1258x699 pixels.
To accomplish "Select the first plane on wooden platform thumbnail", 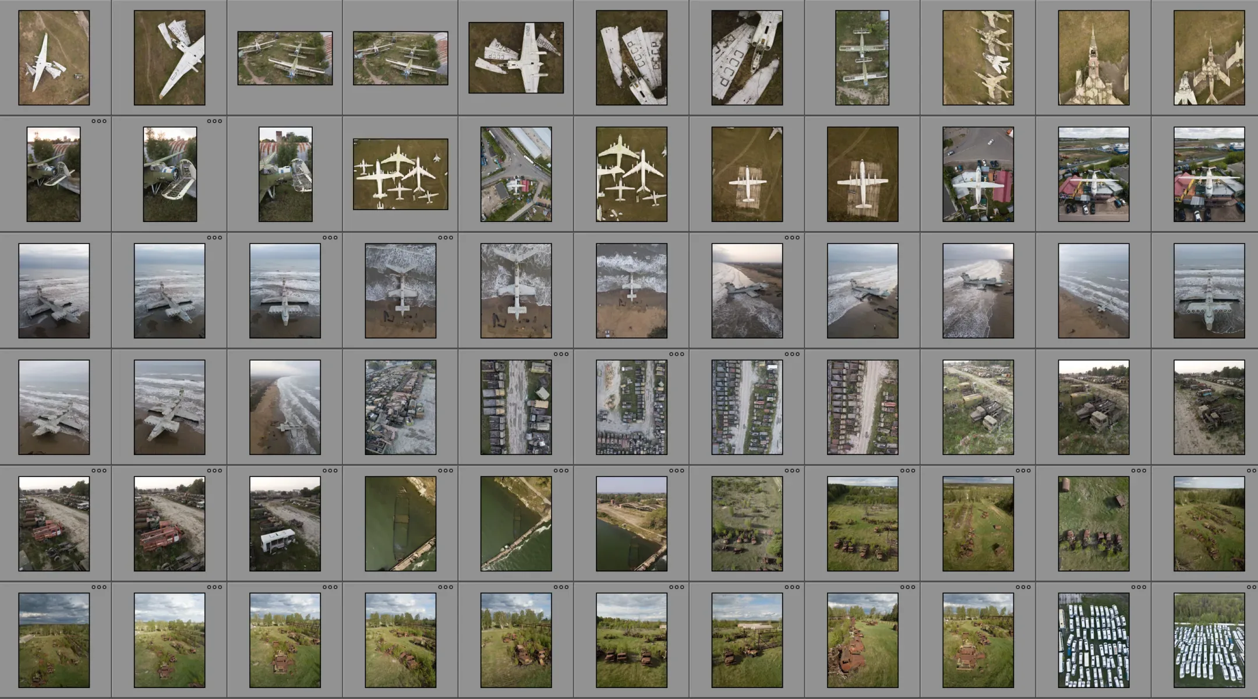I will 747,174.
